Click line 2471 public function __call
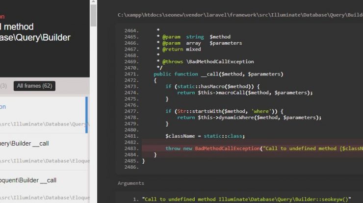The height and width of the screenshot is (203, 363). click(x=218, y=74)
